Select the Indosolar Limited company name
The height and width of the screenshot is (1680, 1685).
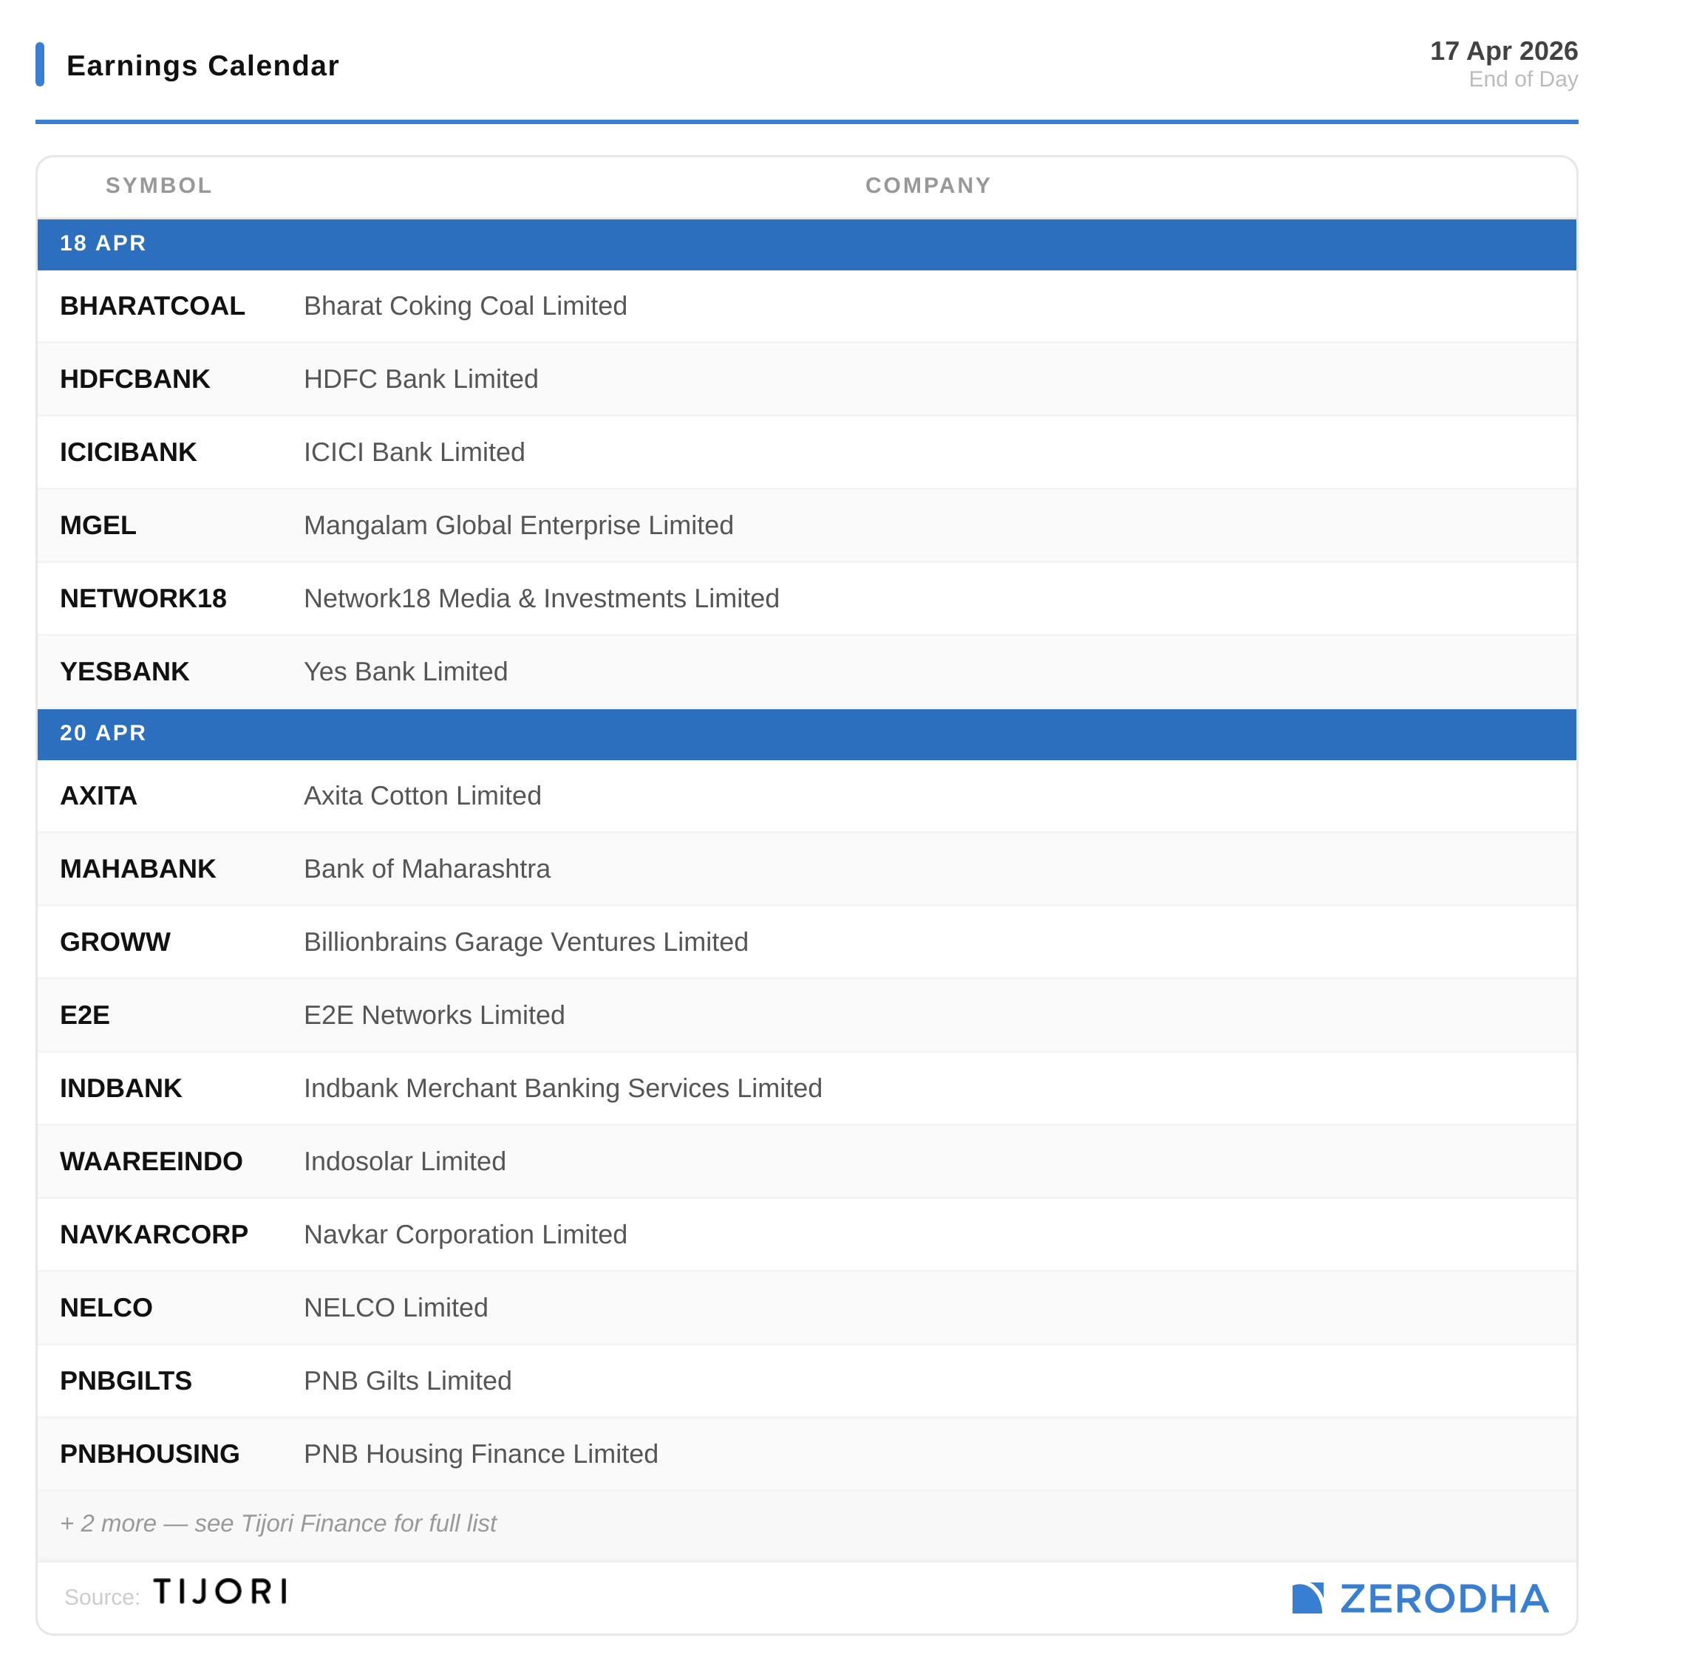coord(405,1161)
